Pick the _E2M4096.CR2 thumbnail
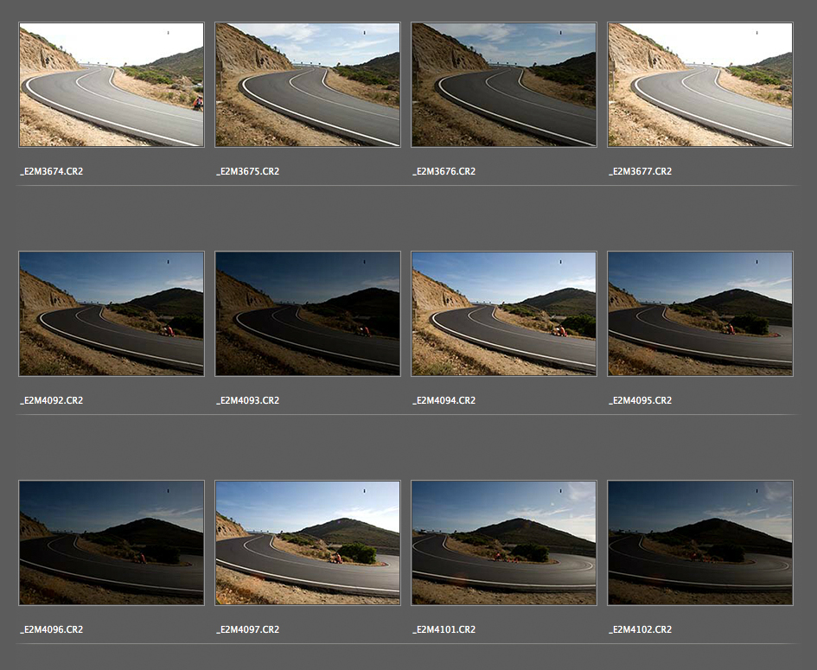The width and height of the screenshot is (817, 670). pyautogui.click(x=112, y=543)
